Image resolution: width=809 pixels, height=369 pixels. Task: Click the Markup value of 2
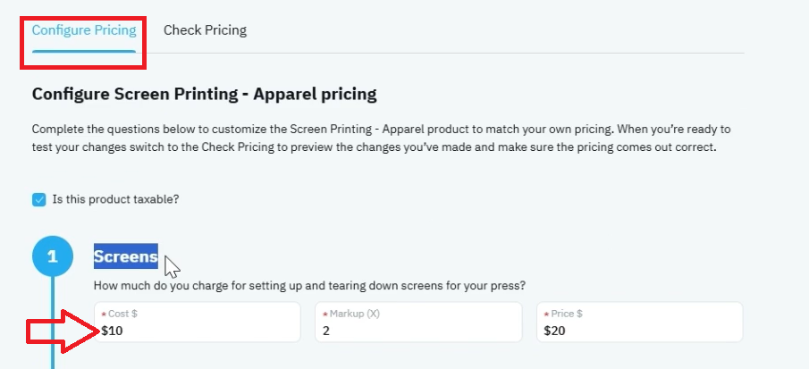[x=326, y=331]
